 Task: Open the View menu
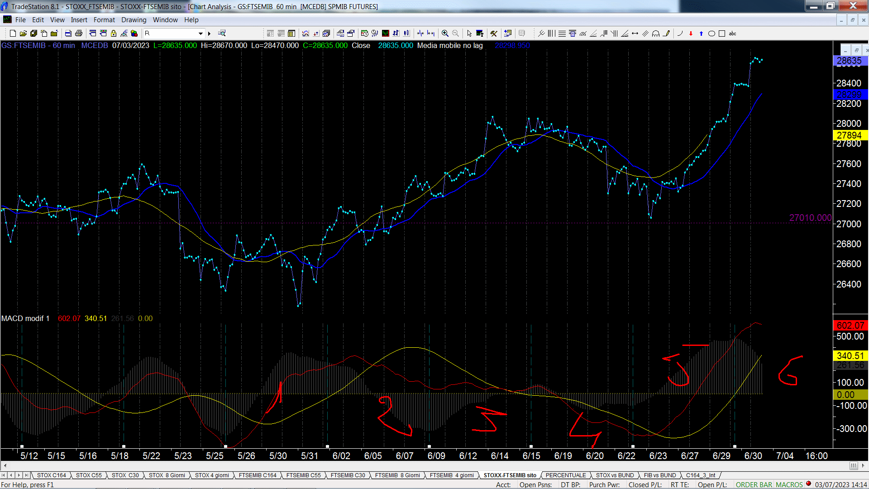coord(57,20)
